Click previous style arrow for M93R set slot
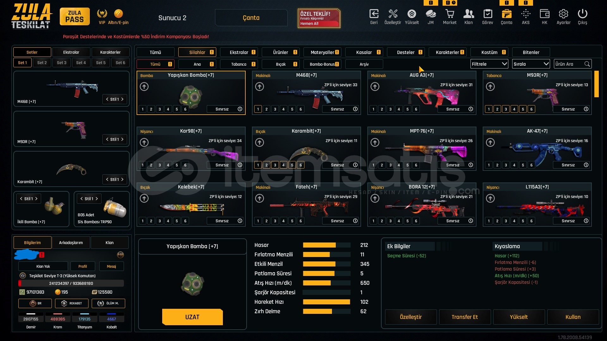This screenshot has height=341, width=607. click(x=107, y=139)
